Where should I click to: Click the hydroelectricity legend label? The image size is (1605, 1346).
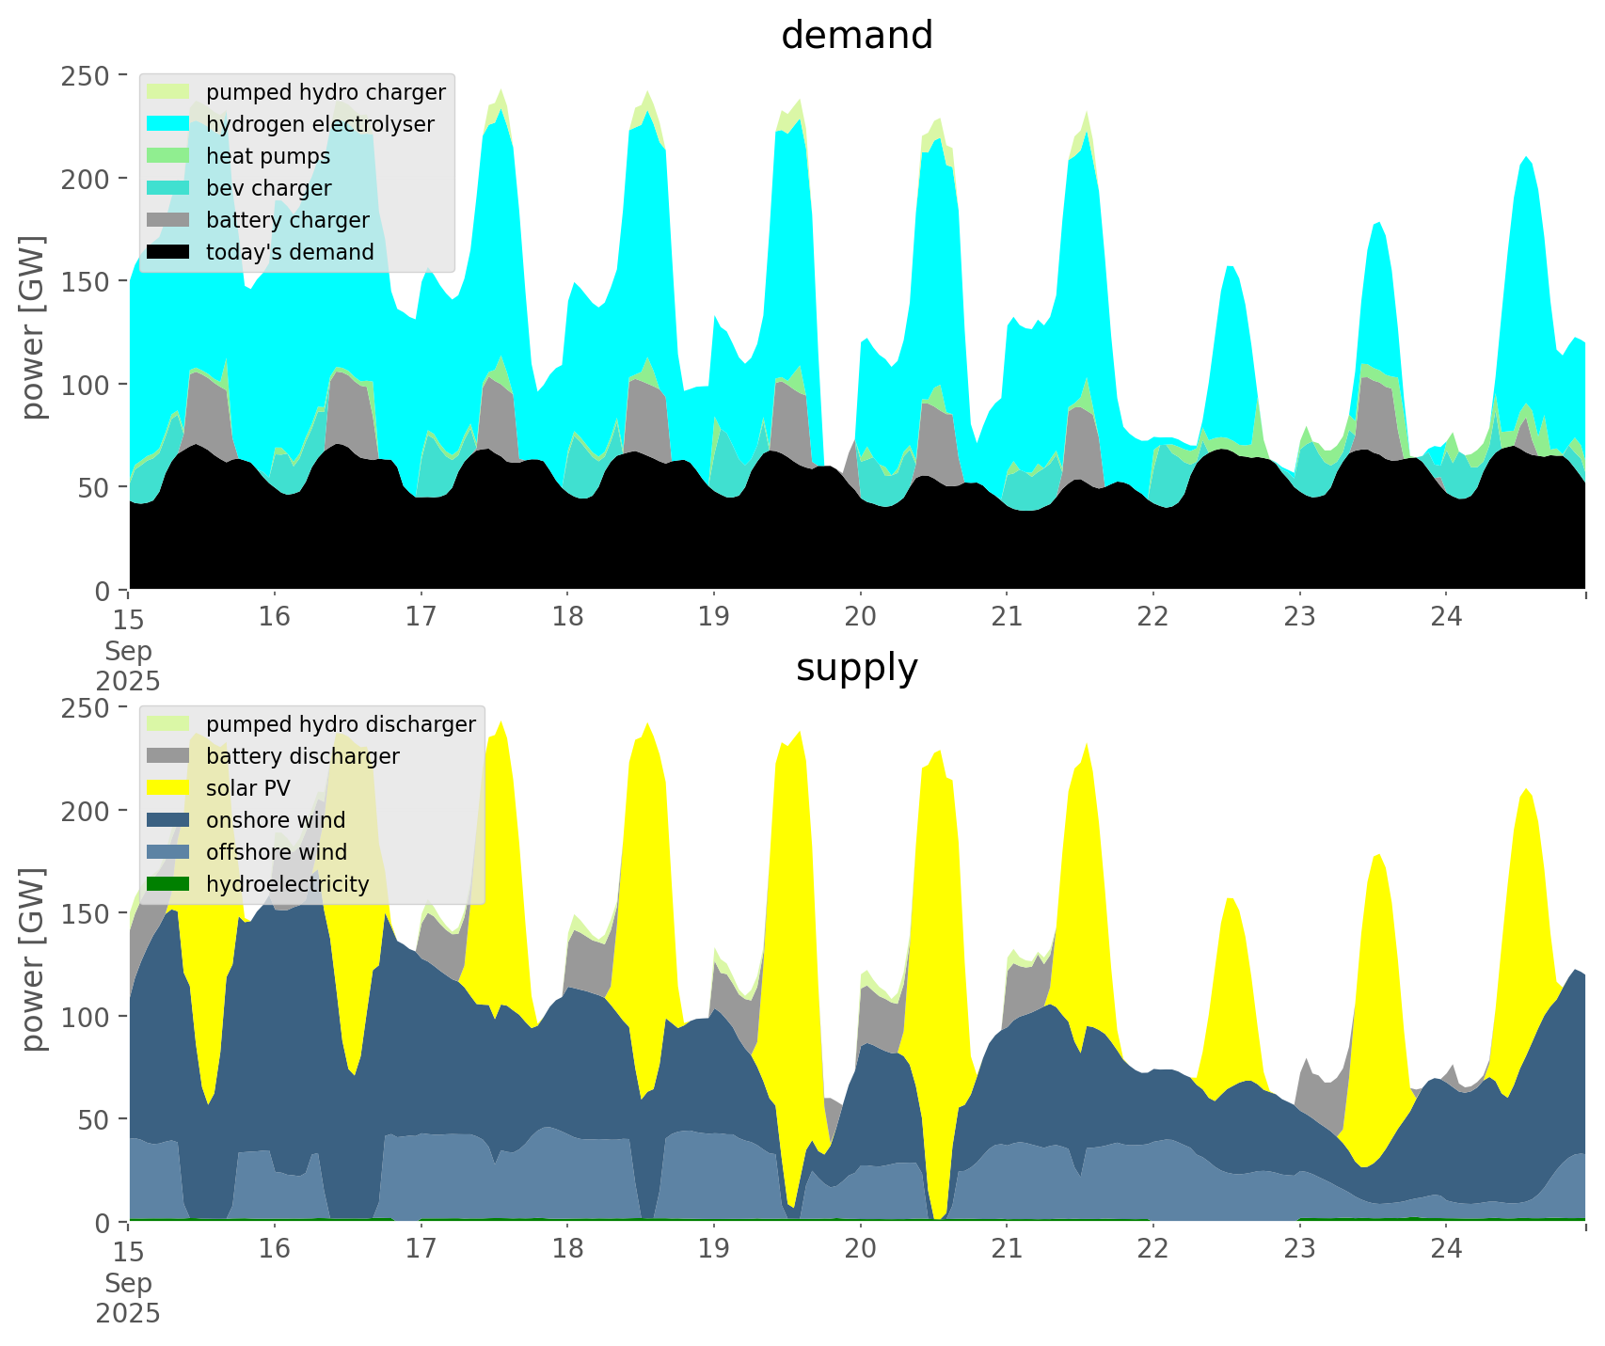click(x=287, y=884)
